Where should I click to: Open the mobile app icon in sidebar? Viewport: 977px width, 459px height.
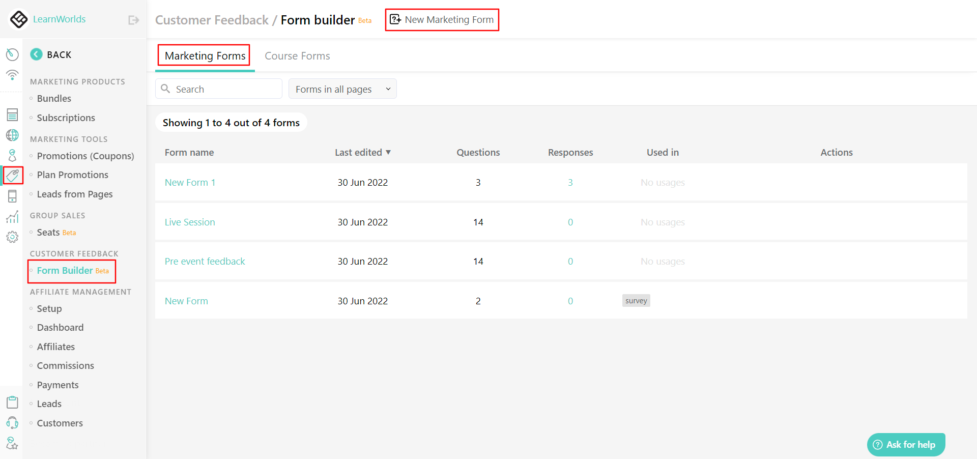(x=12, y=196)
